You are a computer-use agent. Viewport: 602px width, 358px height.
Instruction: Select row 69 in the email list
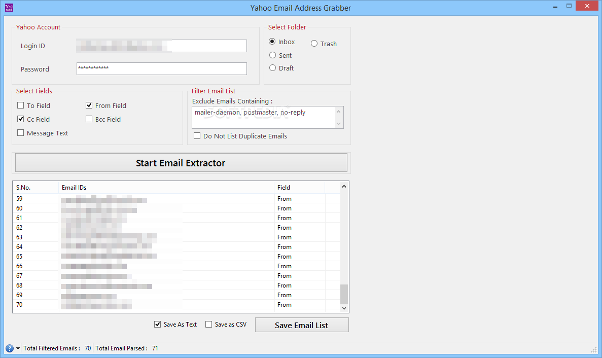point(176,295)
